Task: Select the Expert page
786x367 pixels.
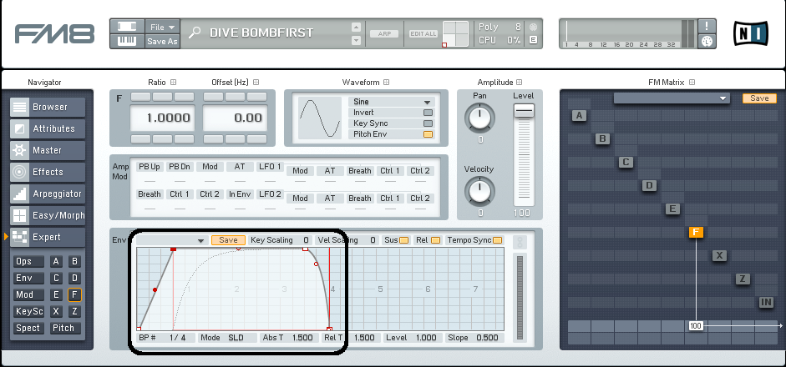Action: pos(48,238)
